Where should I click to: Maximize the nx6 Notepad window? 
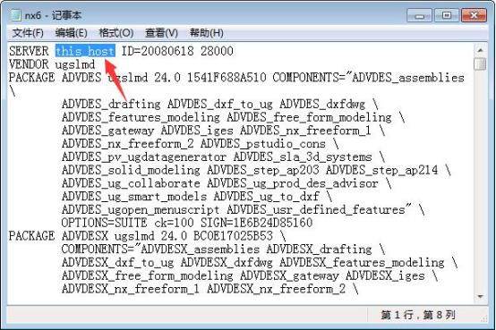point(447,15)
